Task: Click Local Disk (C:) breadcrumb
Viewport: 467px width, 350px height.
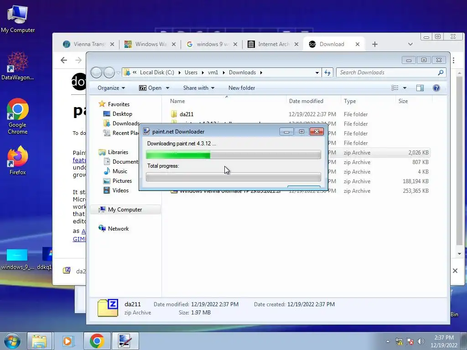Action: pyautogui.click(x=157, y=72)
